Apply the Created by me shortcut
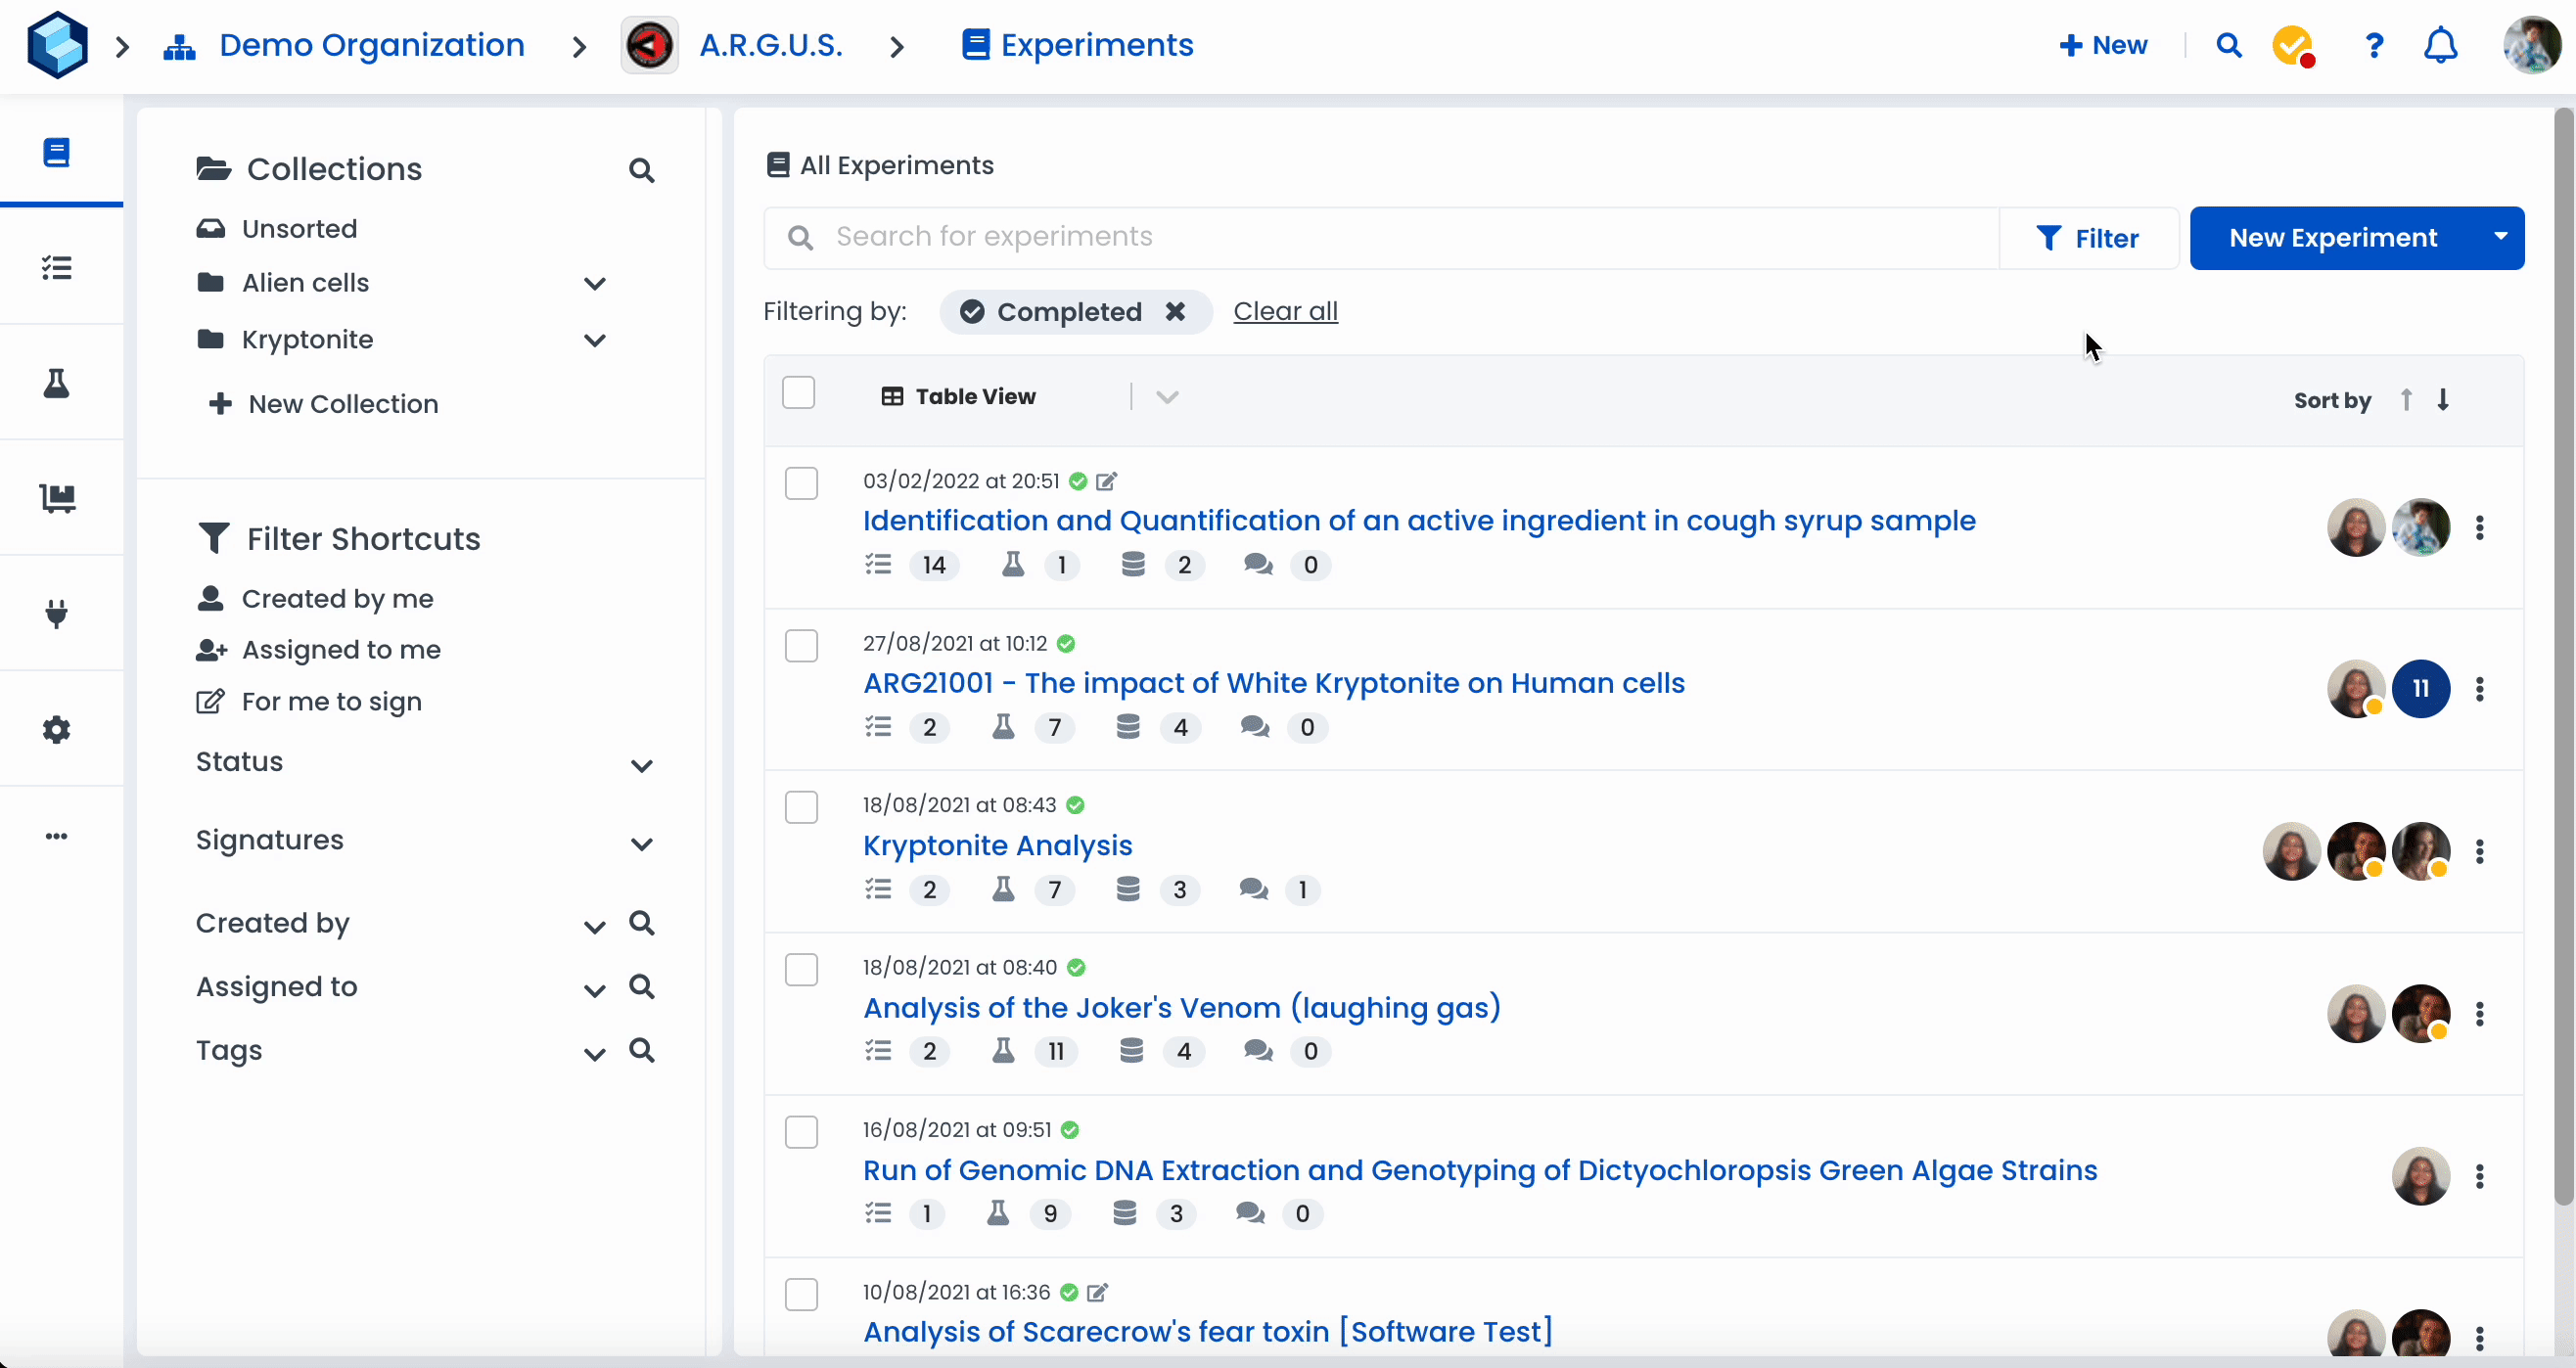Image resolution: width=2576 pixels, height=1368 pixels. click(337, 598)
